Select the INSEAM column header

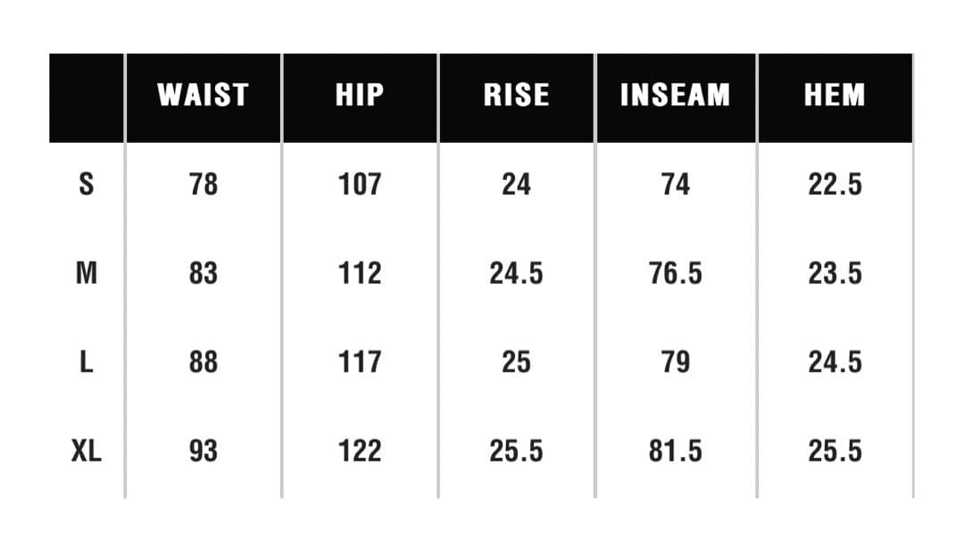click(675, 95)
